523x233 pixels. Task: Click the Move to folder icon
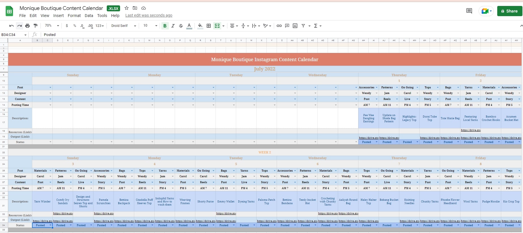click(x=135, y=8)
